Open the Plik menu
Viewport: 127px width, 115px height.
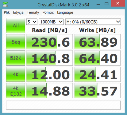pyautogui.click(x=7, y=13)
